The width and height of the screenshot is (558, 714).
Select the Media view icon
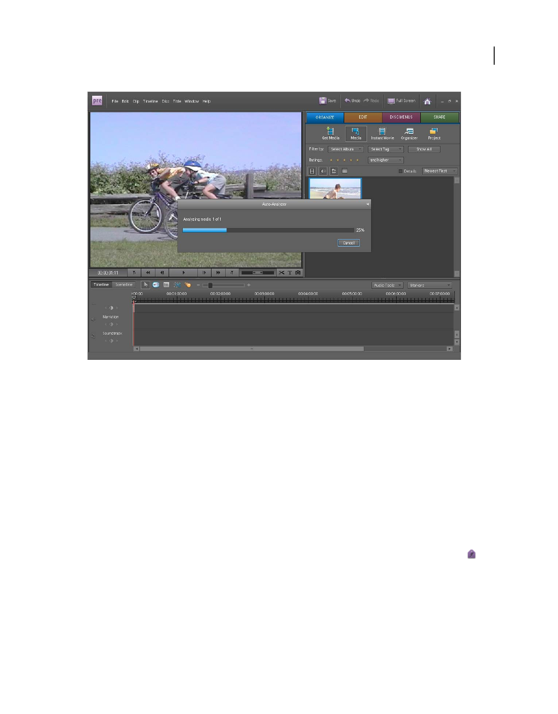pos(356,134)
